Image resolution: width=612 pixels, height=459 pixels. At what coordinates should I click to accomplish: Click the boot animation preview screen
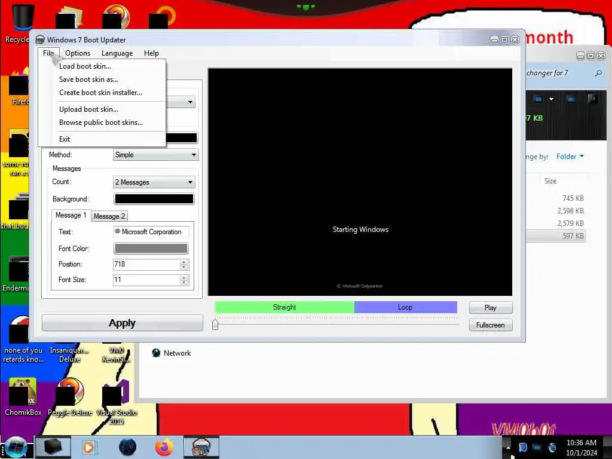pyautogui.click(x=360, y=182)
